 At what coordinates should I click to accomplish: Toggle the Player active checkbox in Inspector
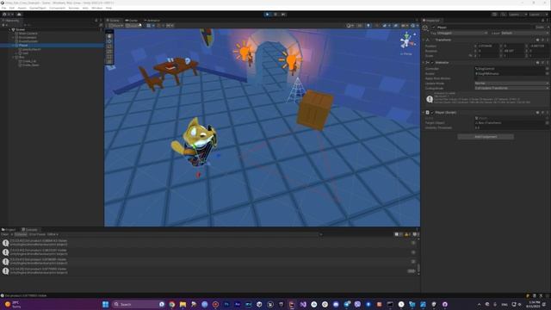434,28
